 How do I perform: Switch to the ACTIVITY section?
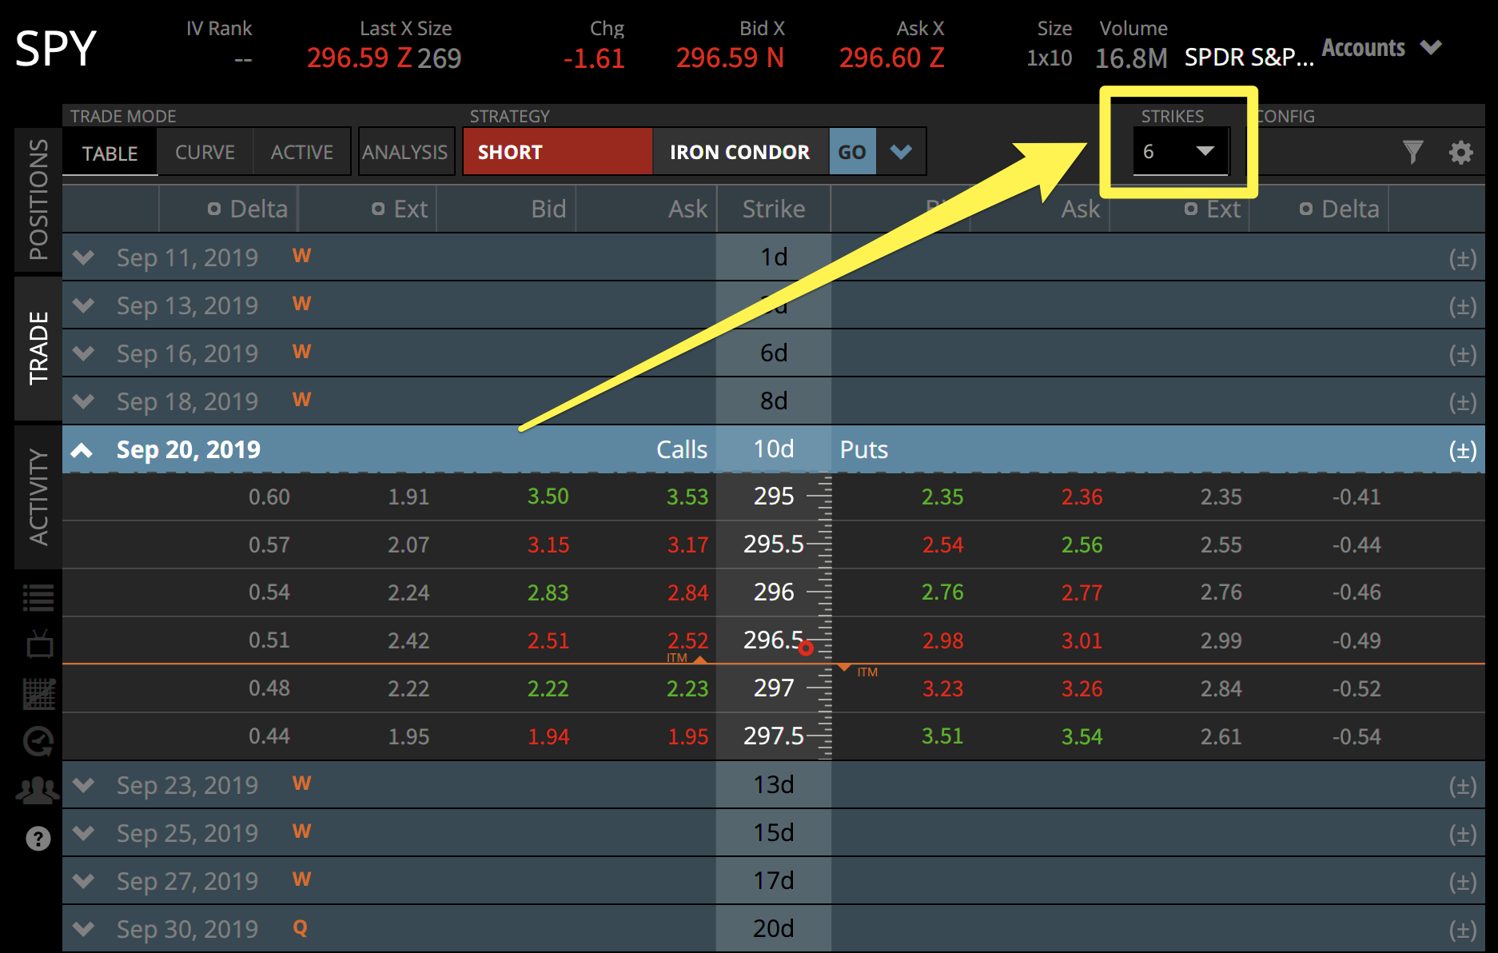click(38, 496)
